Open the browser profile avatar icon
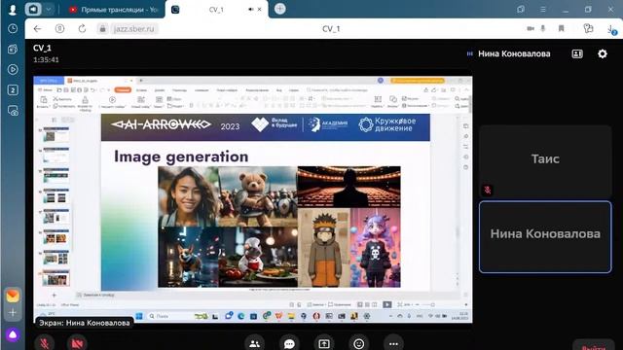The height and width of the screenshot is (350, 623). [x=13, y=10]
